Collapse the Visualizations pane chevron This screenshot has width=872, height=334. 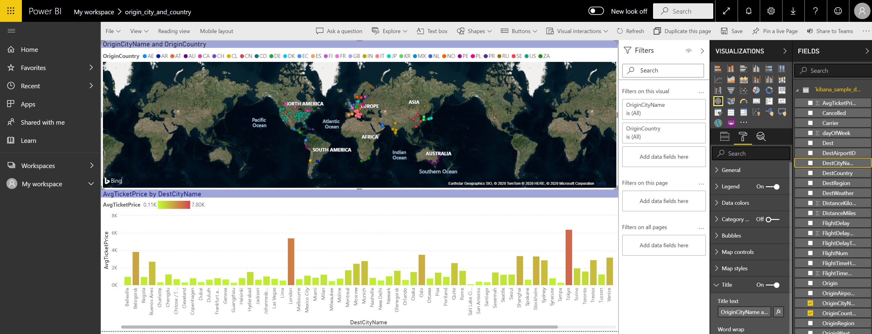[785, 51]
